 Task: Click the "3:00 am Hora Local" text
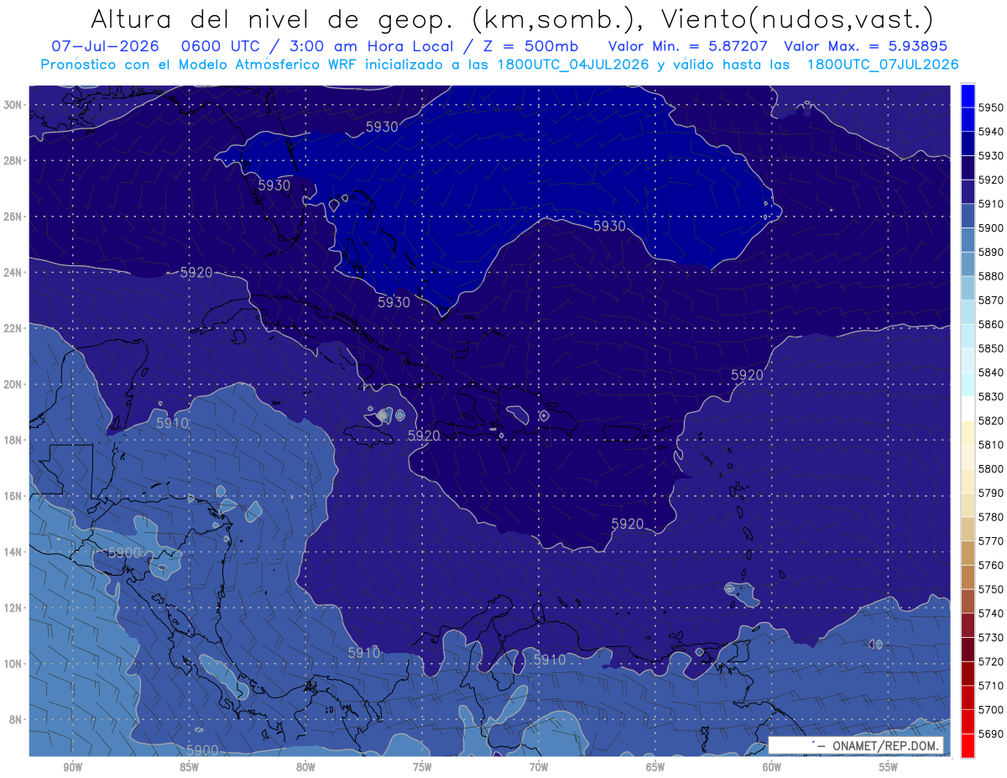(x=371, y=46)
